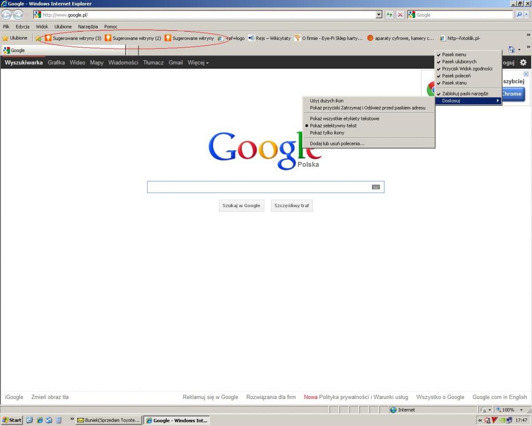The width and height of the screenshot is (532, 426).
Task: Click Zmień obraz tła link
Action: pyautogui.click(x=50, y=397)
